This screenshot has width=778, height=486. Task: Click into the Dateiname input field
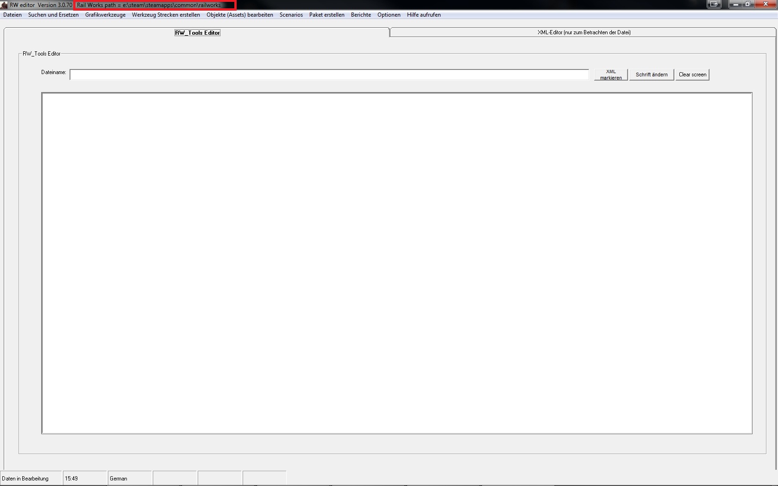click(329, 75)
